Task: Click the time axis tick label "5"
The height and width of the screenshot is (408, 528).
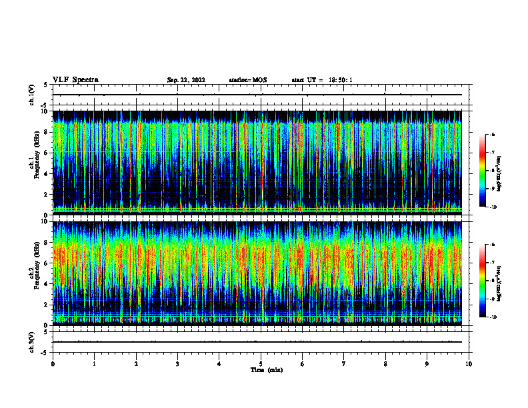Action: [x=261, y=364]
